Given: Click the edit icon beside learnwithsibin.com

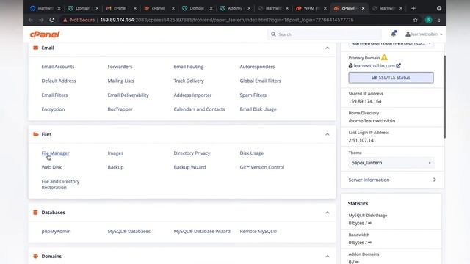Looking at the screenshot, I should pos(398,65).
